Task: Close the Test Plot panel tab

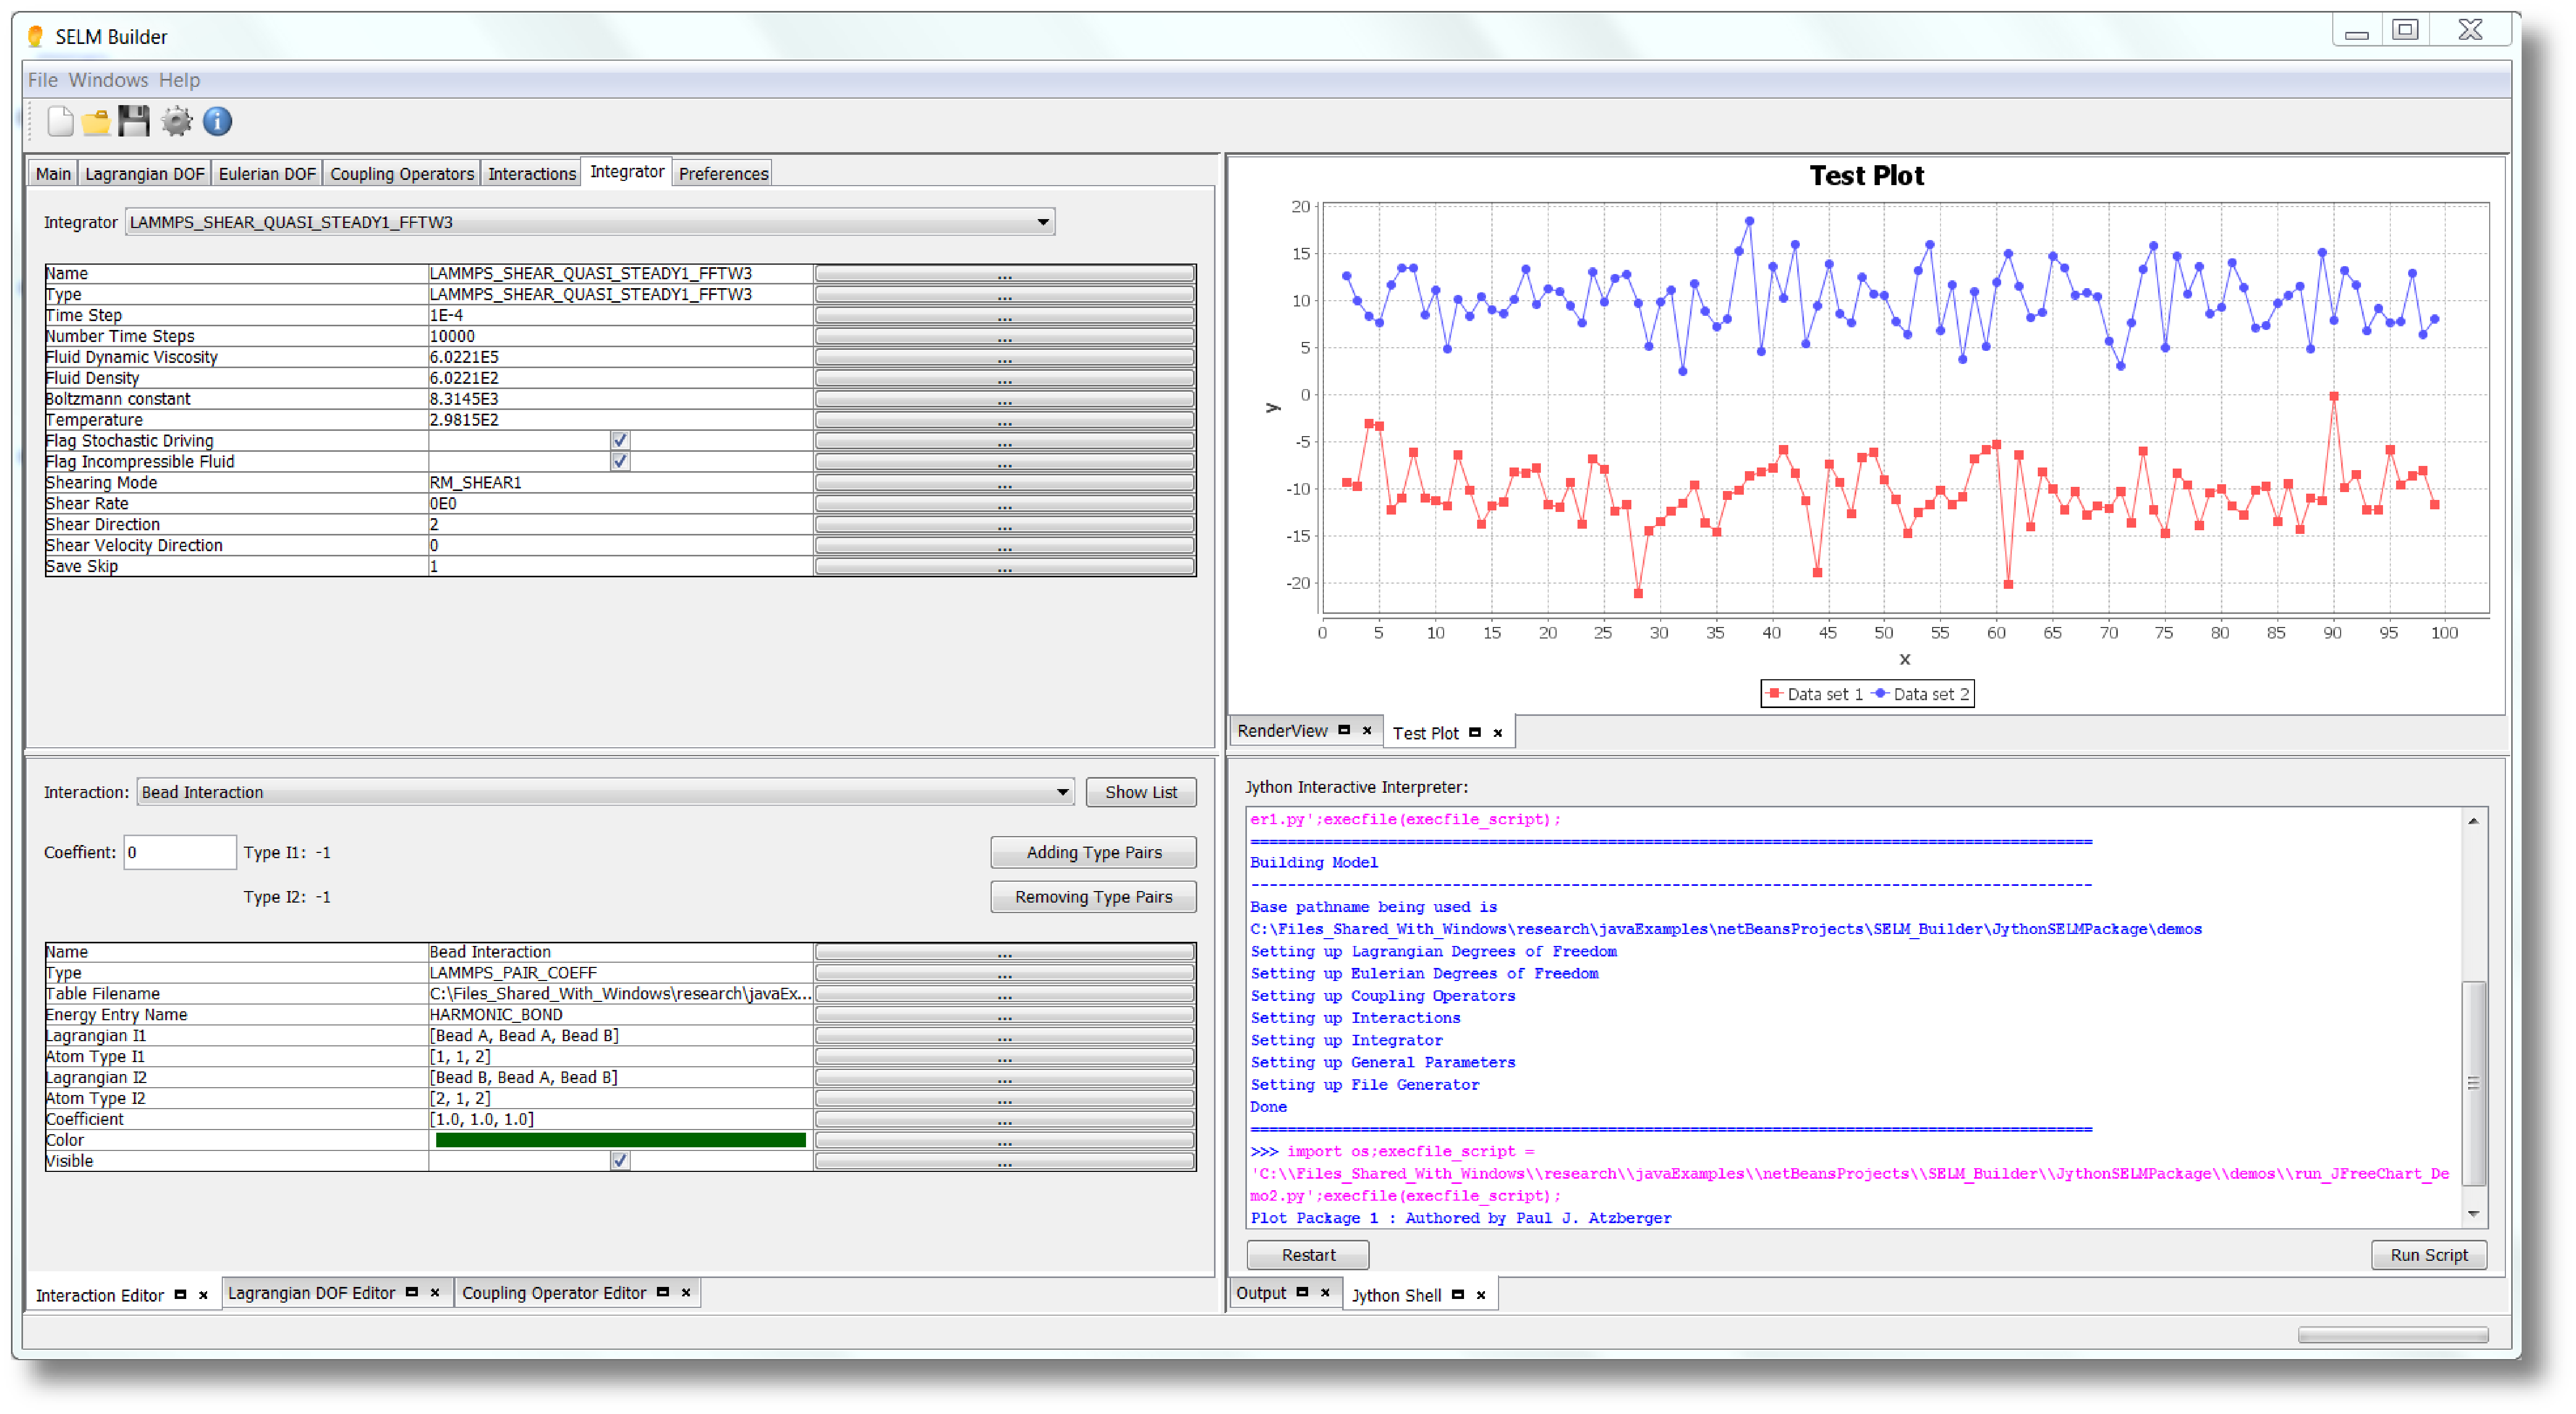Action: pos(1498,733)
